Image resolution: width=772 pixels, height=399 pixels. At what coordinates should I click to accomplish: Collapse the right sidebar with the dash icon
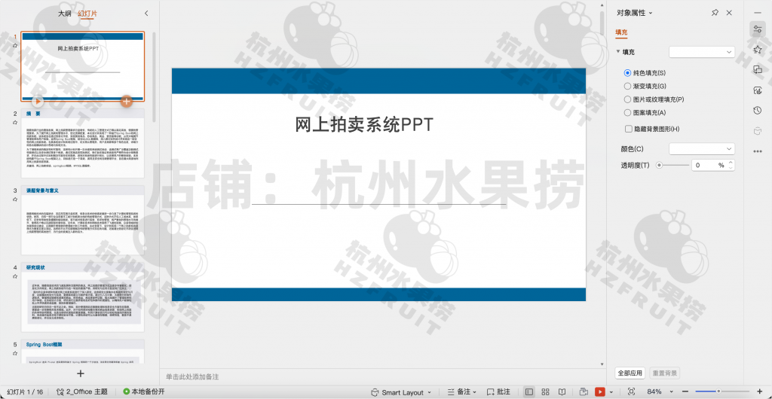(757, 13)
